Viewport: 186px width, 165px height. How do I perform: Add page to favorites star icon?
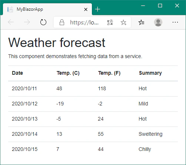[x=123, y=22]
